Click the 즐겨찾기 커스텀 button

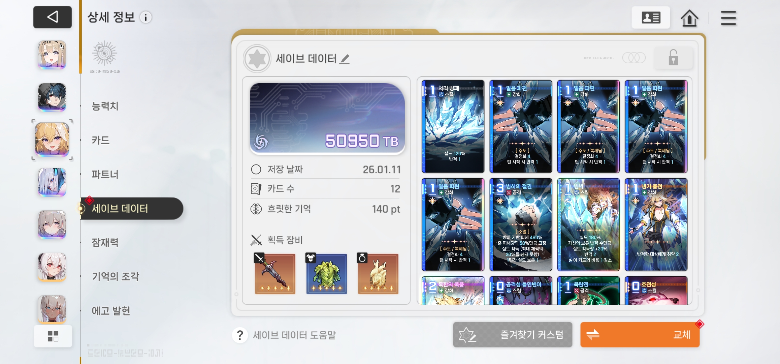(512, 335)
